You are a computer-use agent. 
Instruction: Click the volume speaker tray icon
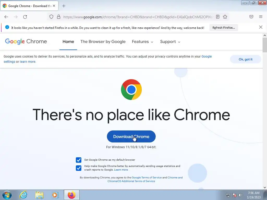240,195
